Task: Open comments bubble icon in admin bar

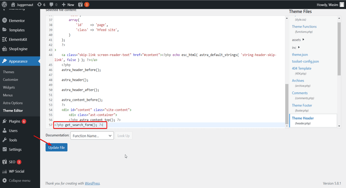Action: [52, 5]
